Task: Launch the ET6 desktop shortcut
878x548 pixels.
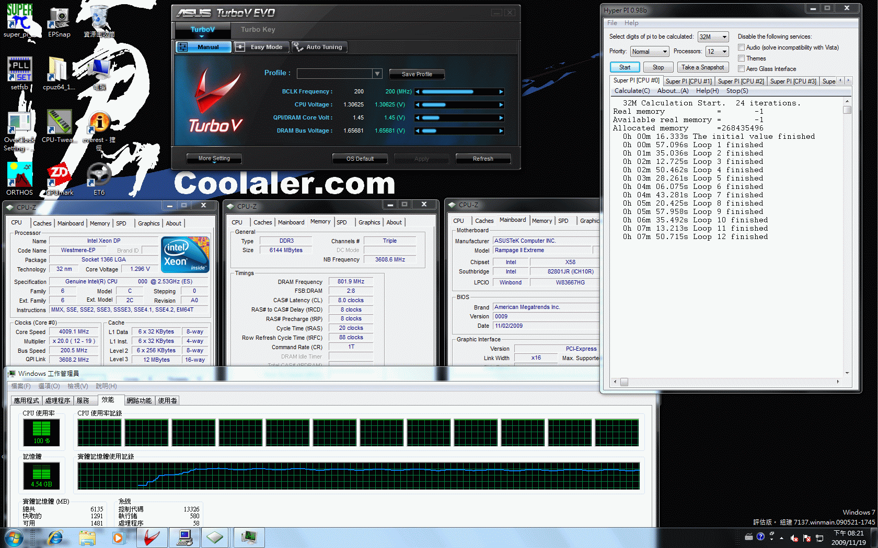Action: click(99, 178)
